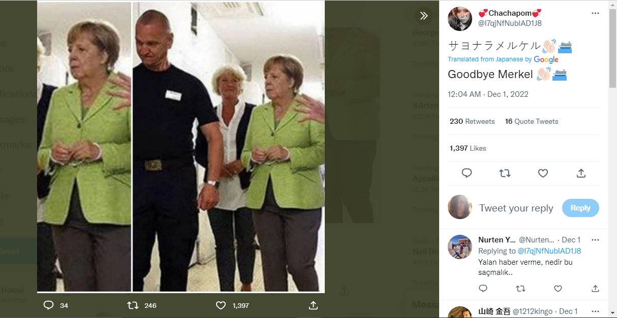Click the reply icon below the photo

tap(49, 305)
